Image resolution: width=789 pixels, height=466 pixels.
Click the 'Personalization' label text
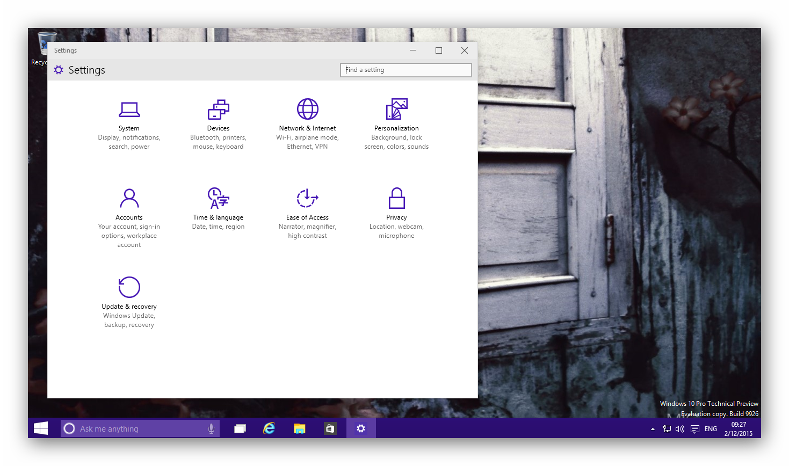click(396, 128)
